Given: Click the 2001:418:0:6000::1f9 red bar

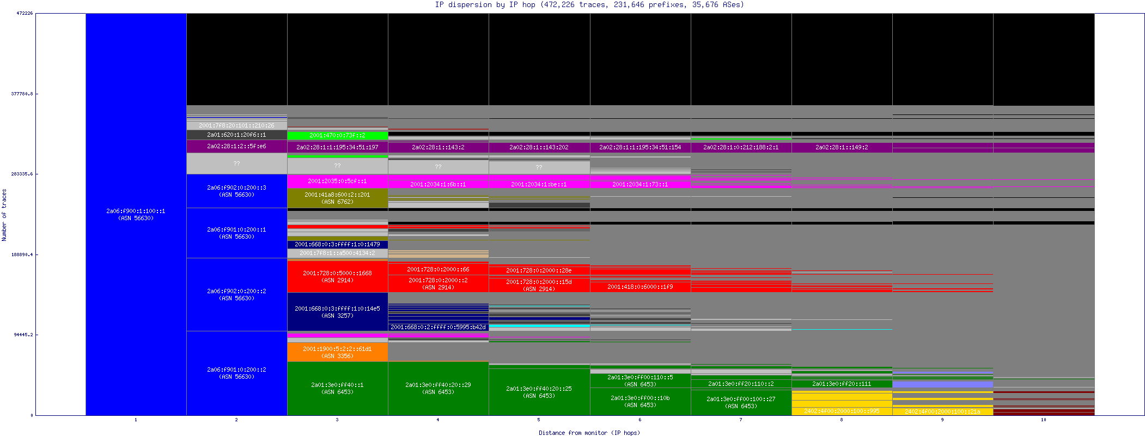Looking at the screenshot, I should point(640,287).
